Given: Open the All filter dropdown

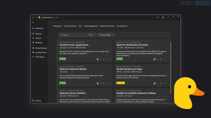Looking at the screenshot, I should (91, 35).
